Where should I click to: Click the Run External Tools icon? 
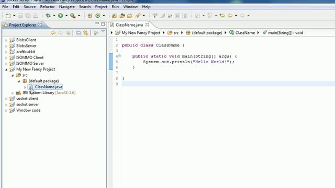[73, 16]
